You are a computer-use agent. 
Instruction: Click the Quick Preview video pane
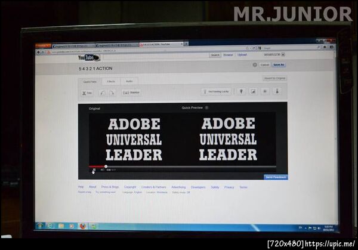click(x=228, y=138)
